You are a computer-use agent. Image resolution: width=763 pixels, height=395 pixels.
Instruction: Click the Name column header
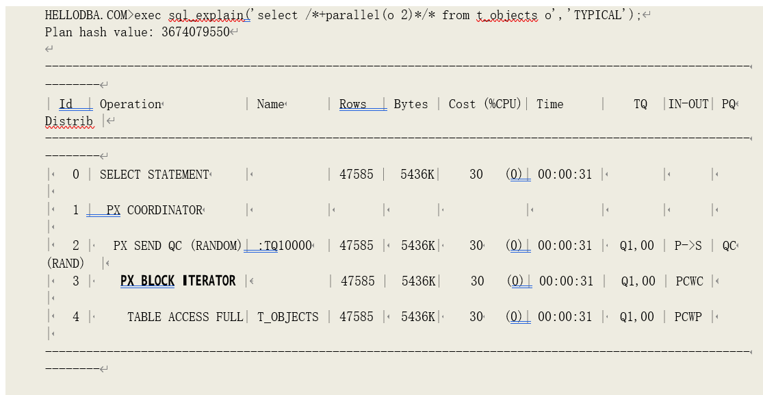(x=270, y=104)
